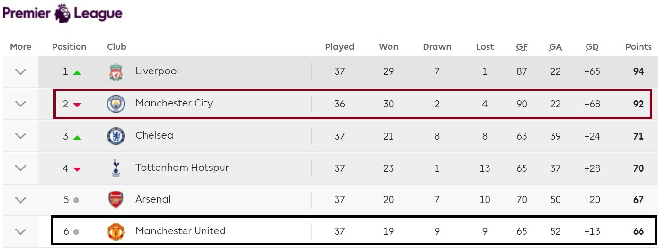Select the GD column header

pyautogui.click(x=592, y=47)
